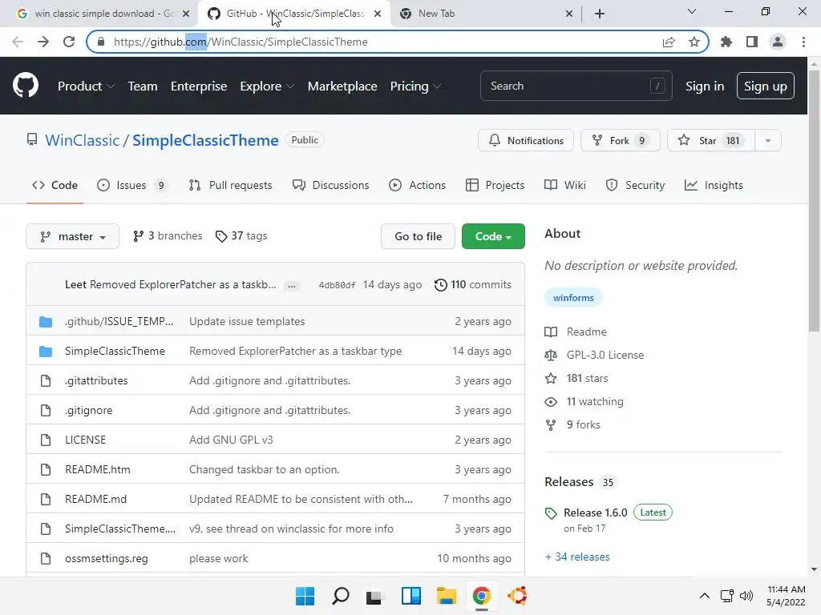Open the README.md file
Viewport: 821px width, 615px height.
[x=96, y=500]
